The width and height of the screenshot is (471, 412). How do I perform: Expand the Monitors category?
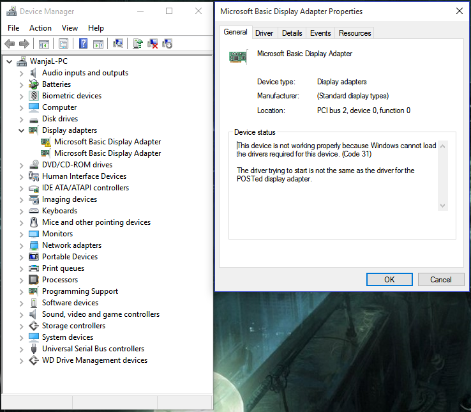[x=21, y=234]
